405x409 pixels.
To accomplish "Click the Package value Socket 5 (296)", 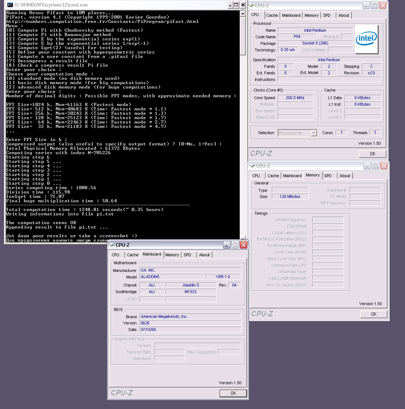I will click(315, 43).
